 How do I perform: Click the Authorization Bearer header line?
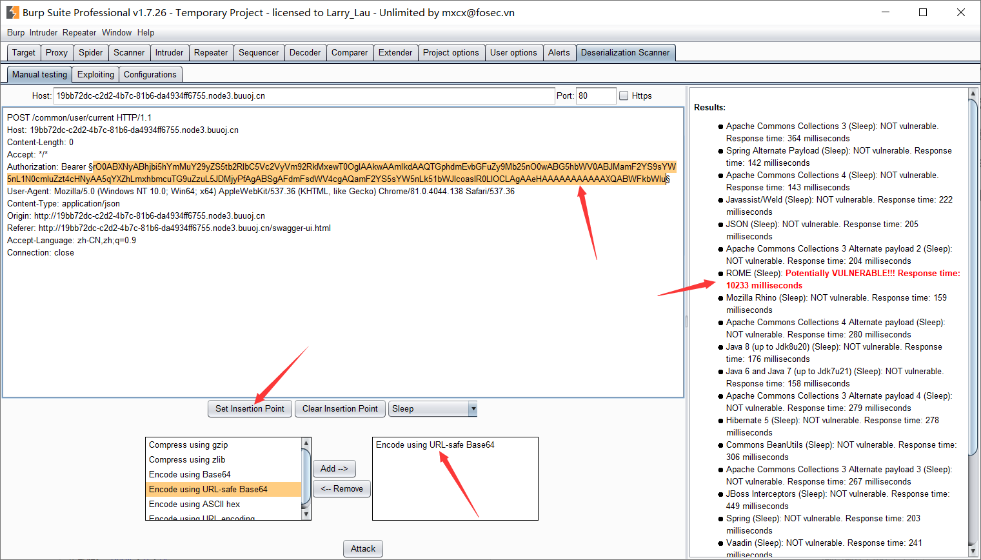[342, 173]
